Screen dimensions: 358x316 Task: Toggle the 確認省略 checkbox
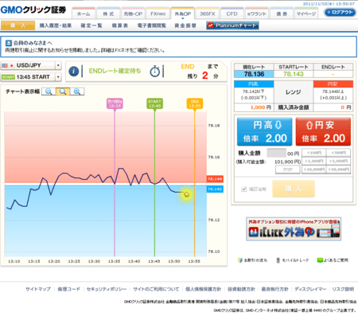coord(244,189)
